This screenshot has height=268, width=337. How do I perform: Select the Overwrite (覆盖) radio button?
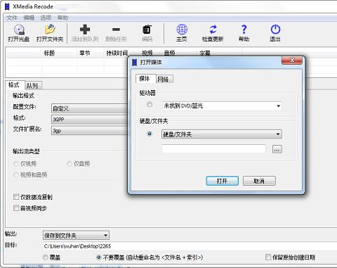pos(46,257)
